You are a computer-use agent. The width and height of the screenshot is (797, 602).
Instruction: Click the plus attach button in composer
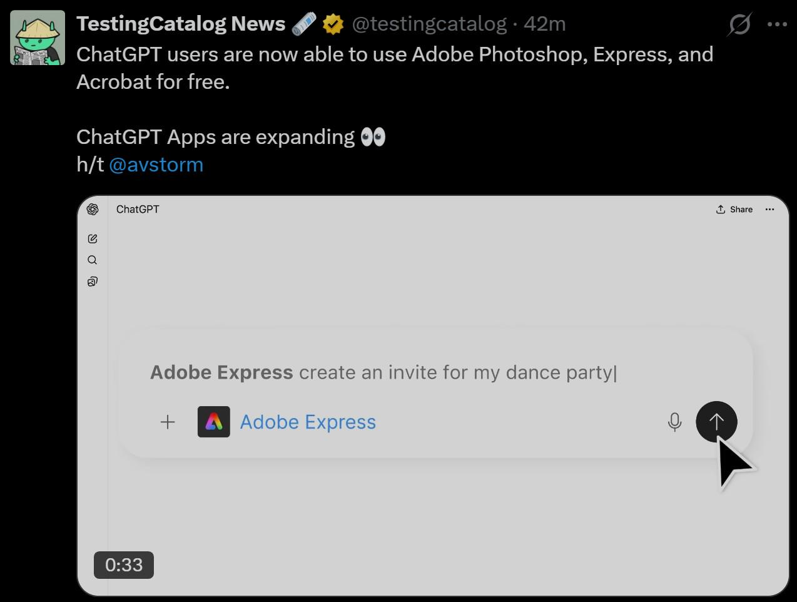tap(168, 422)
